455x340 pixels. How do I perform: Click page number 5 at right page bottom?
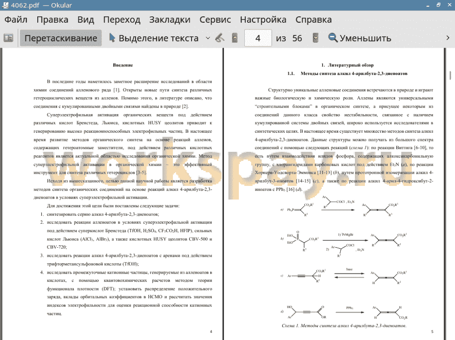coord(432,331)
